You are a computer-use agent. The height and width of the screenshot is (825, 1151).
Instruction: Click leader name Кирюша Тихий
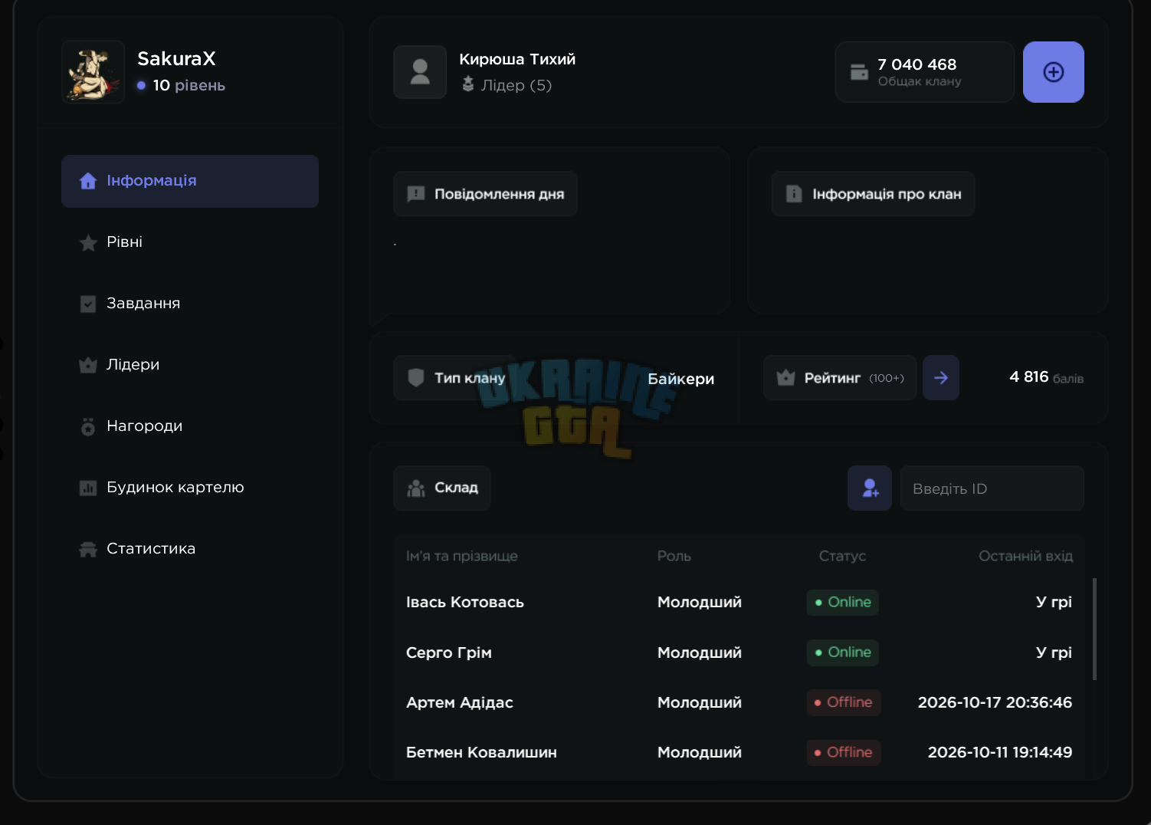[x=517, y=59]
